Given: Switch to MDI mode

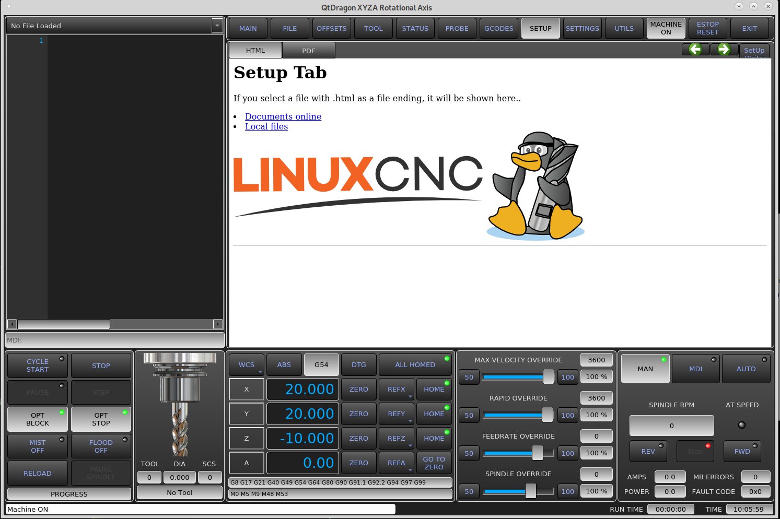Looking at the screenshot, I should 696,369.
